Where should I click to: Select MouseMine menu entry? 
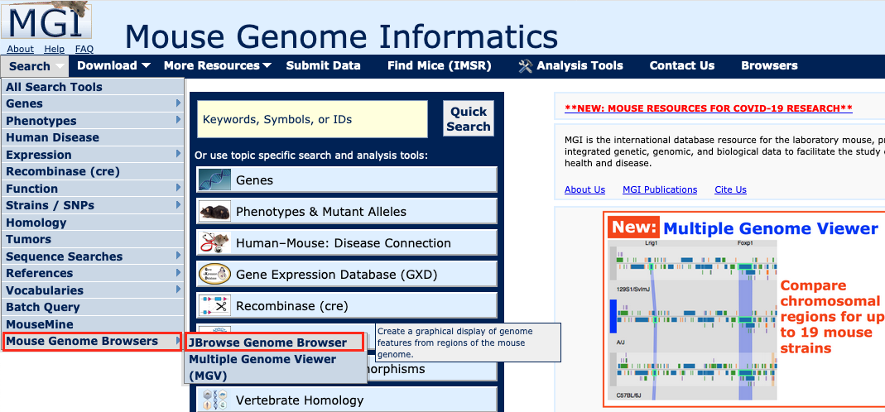coord(94,324)
